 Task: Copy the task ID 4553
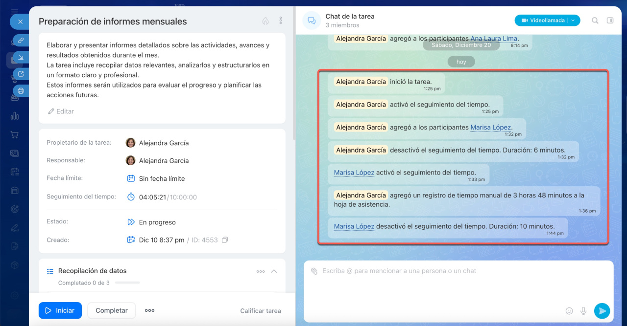click(225, 240)
